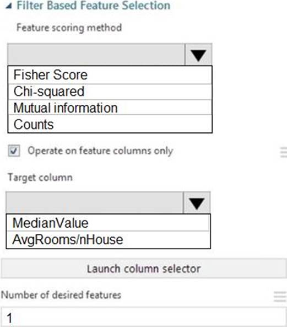Click the Feature scoring method label
This screenshot has width=287, height=327.
tap(69, 28)
